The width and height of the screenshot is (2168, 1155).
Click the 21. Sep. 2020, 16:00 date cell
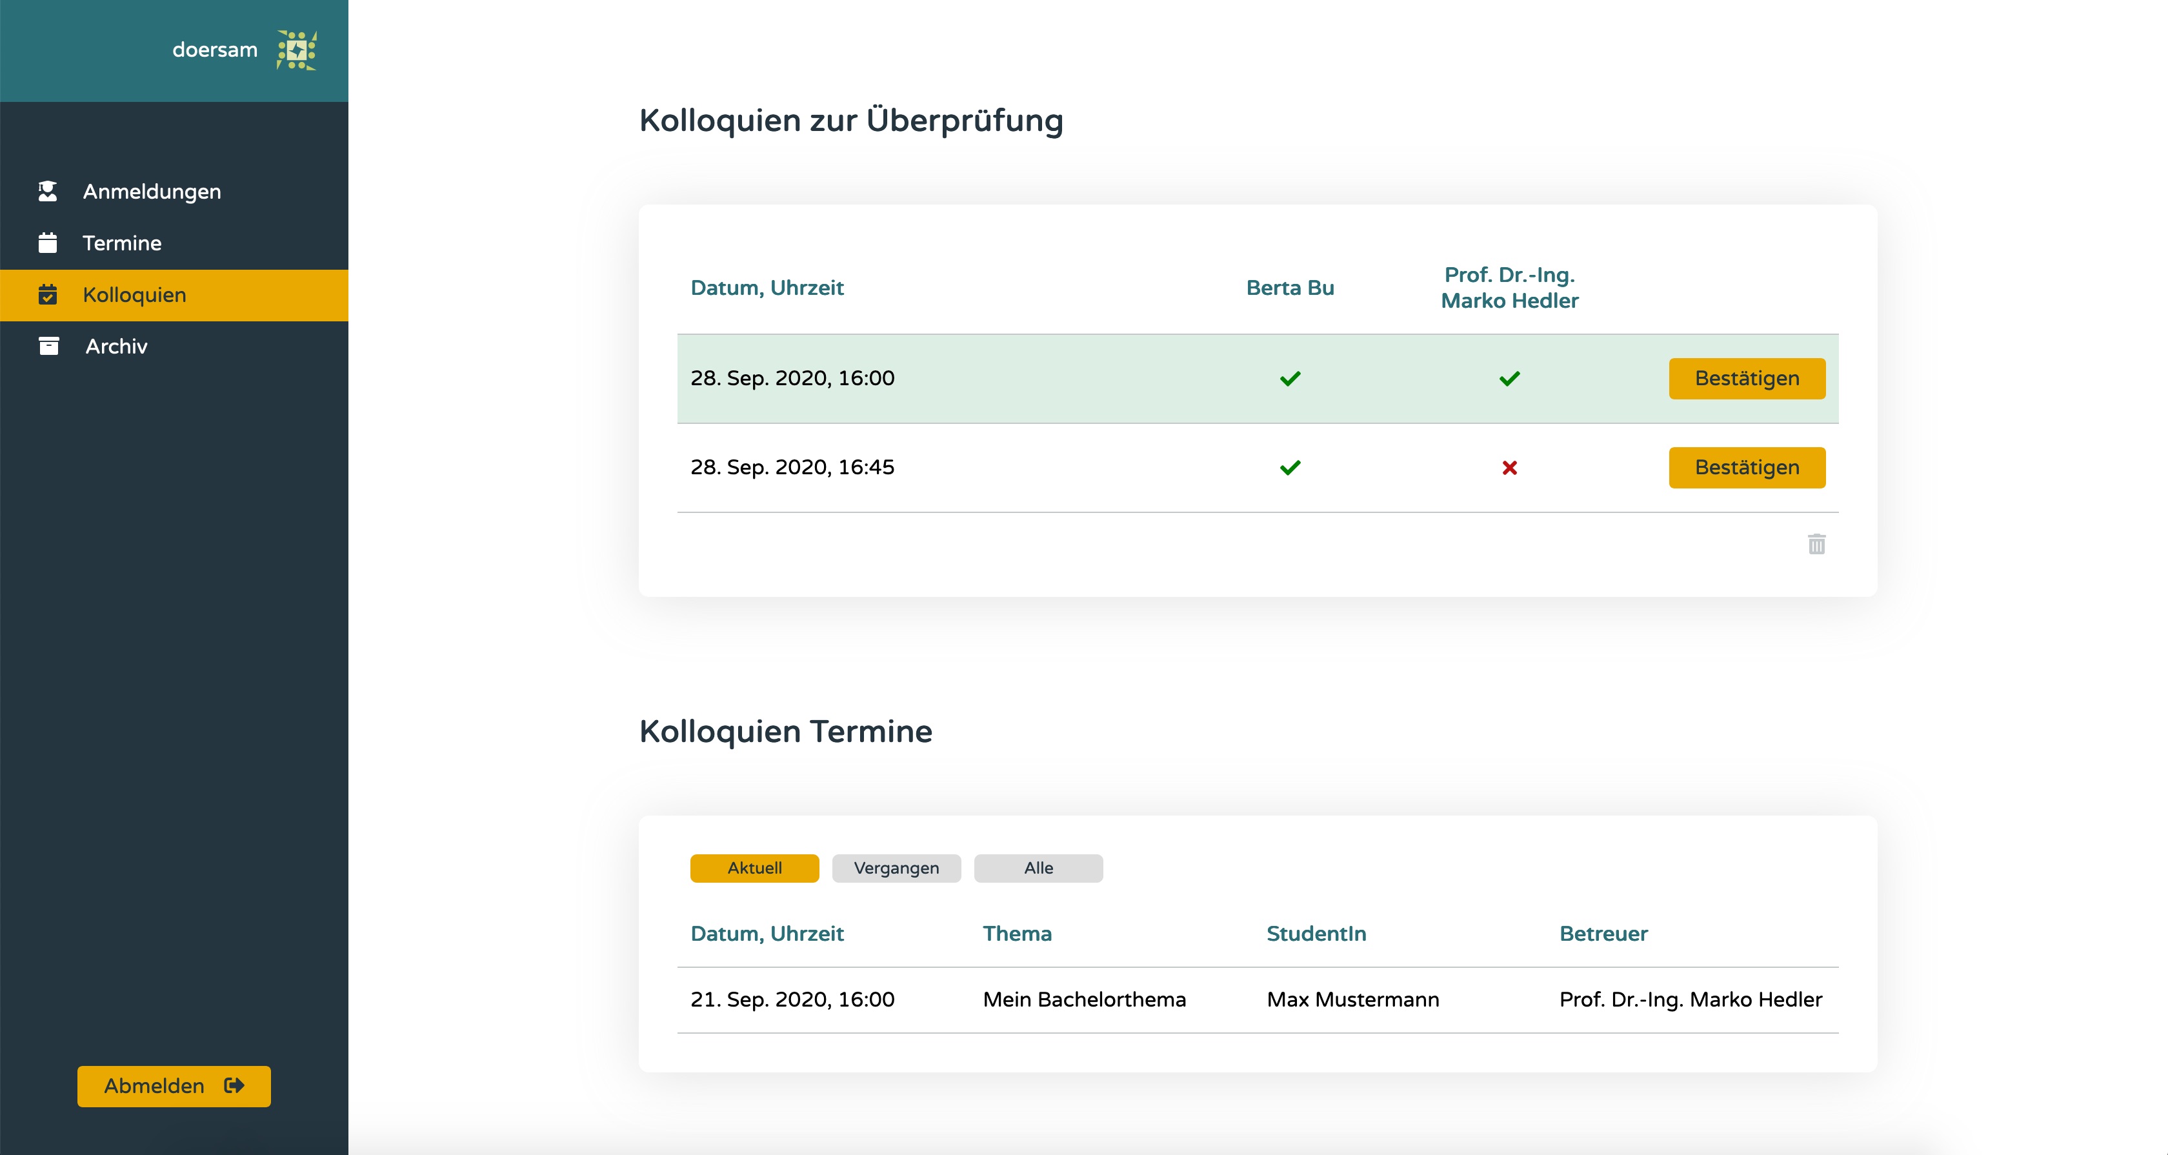[792, 999]
